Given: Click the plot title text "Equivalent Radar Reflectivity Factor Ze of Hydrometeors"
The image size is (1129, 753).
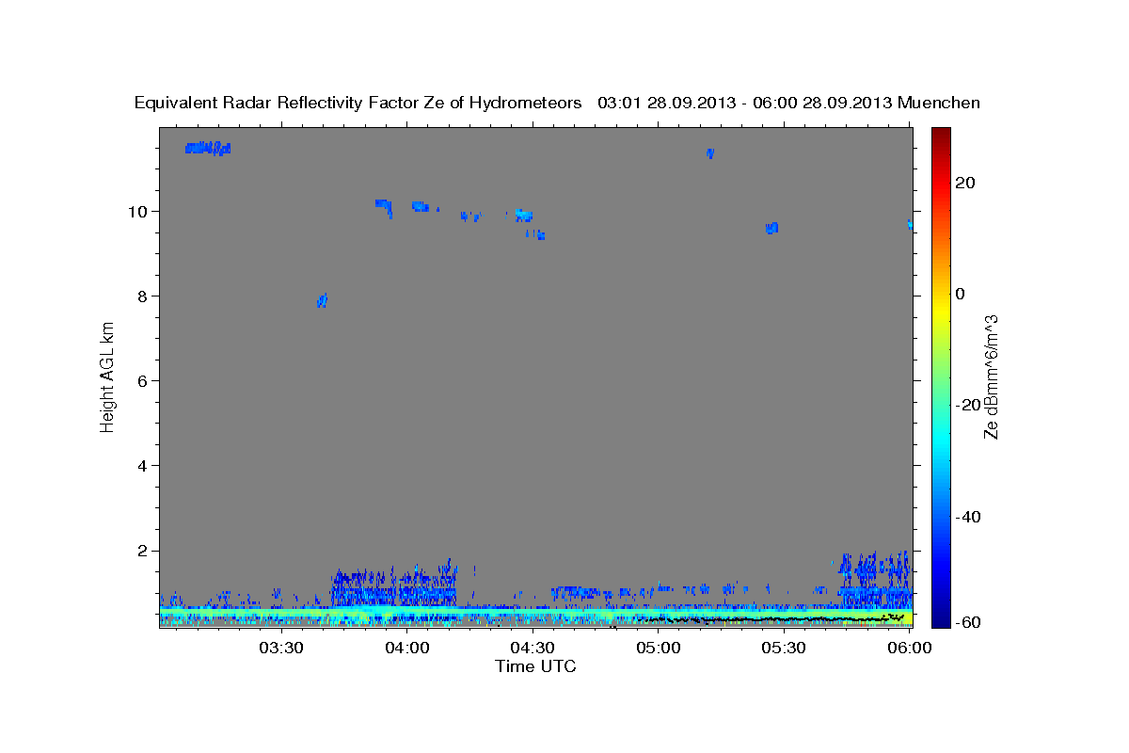Looking at the screenshot, I should pos(358,104).
